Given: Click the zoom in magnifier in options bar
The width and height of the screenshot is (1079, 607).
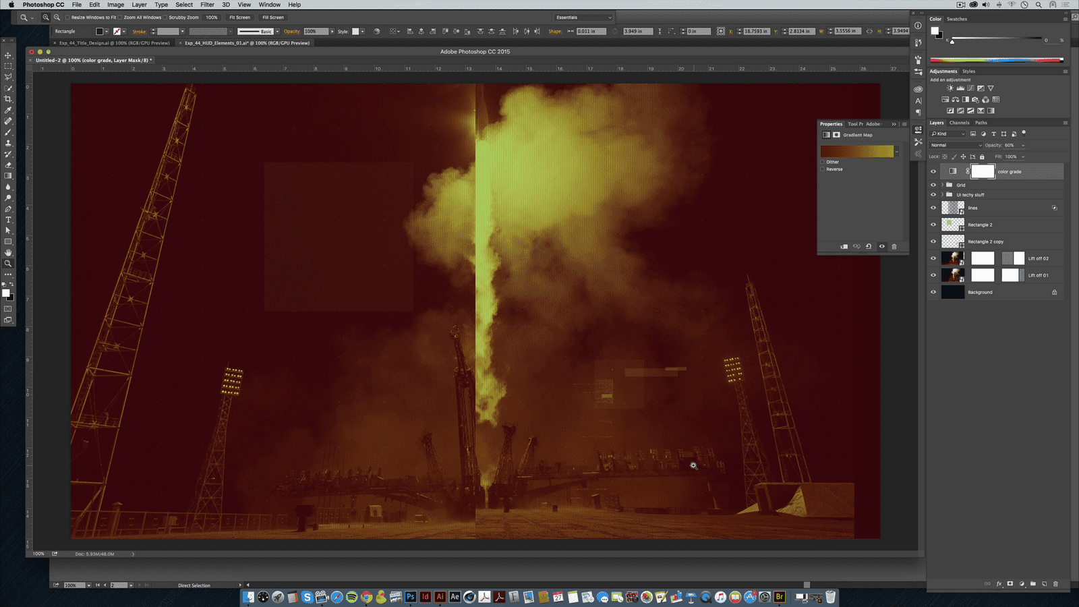Looking at the screenshot, I should 46,18.
